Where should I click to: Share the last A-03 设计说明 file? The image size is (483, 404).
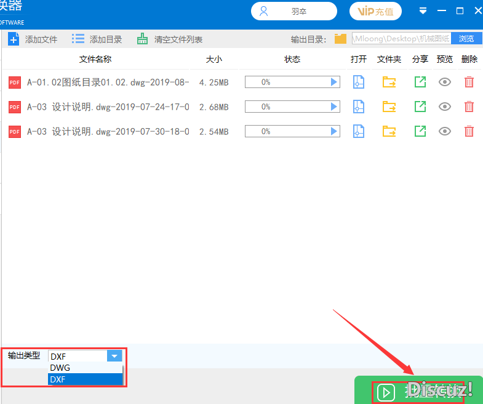[420, 131]
